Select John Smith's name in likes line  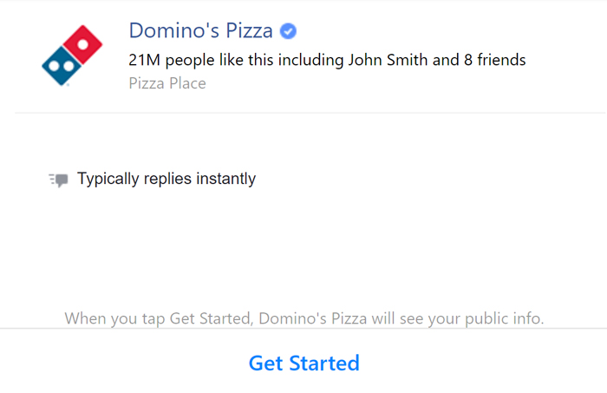388,60
